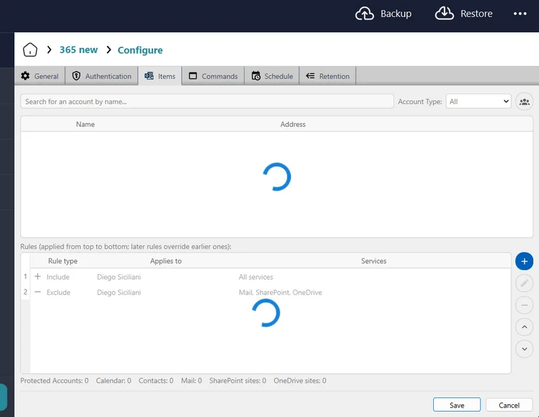Click 'SharePoint sites: 0' status text
This screenshot has height=417, width=539.
pos(238,381)
